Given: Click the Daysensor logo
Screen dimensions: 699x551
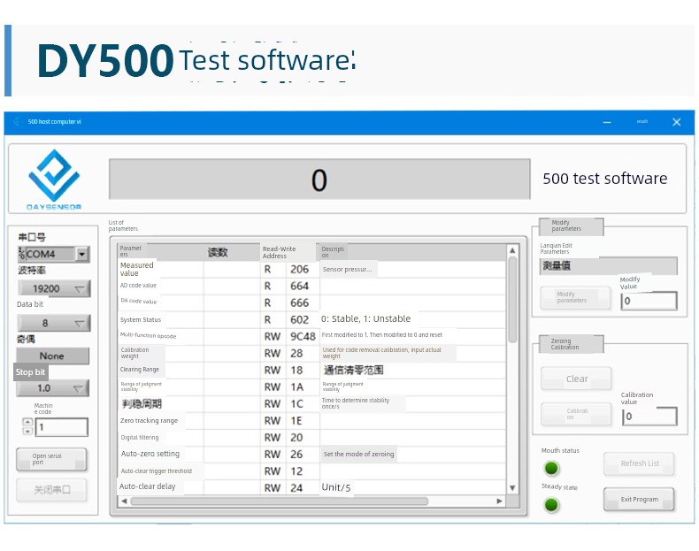Looking at the screenshot, I should tap(54, 180).
